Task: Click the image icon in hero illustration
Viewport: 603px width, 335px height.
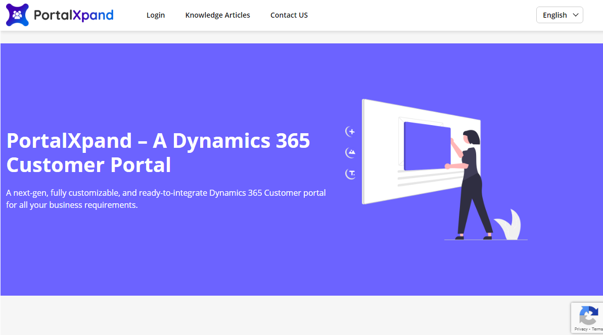Action: pos(350,152)
